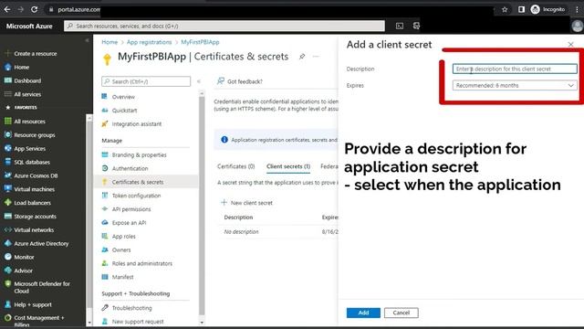The image size is (584, 329).
Task: Focus the client secret description field
Action: 515,69
